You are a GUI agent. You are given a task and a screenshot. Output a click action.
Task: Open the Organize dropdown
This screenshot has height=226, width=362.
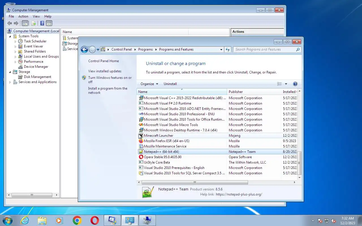click(149, 84)
